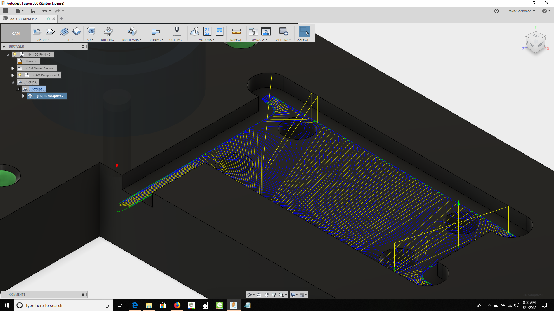Viewport: 554px width, 311px height.
Task: Open the Tool Library icon
Action: 253,31
